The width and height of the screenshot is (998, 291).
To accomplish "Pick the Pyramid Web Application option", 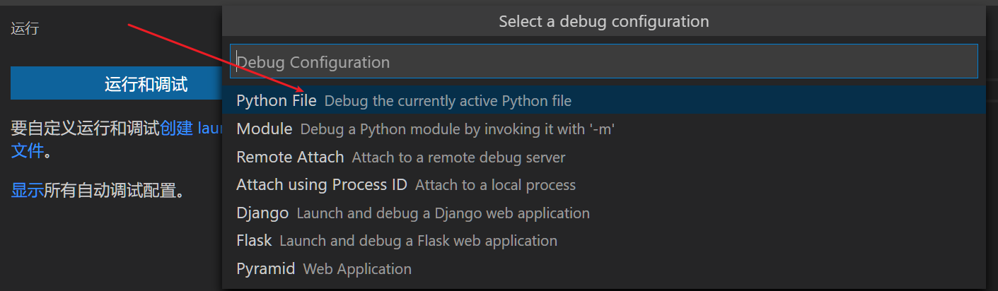I will (265, 269).
